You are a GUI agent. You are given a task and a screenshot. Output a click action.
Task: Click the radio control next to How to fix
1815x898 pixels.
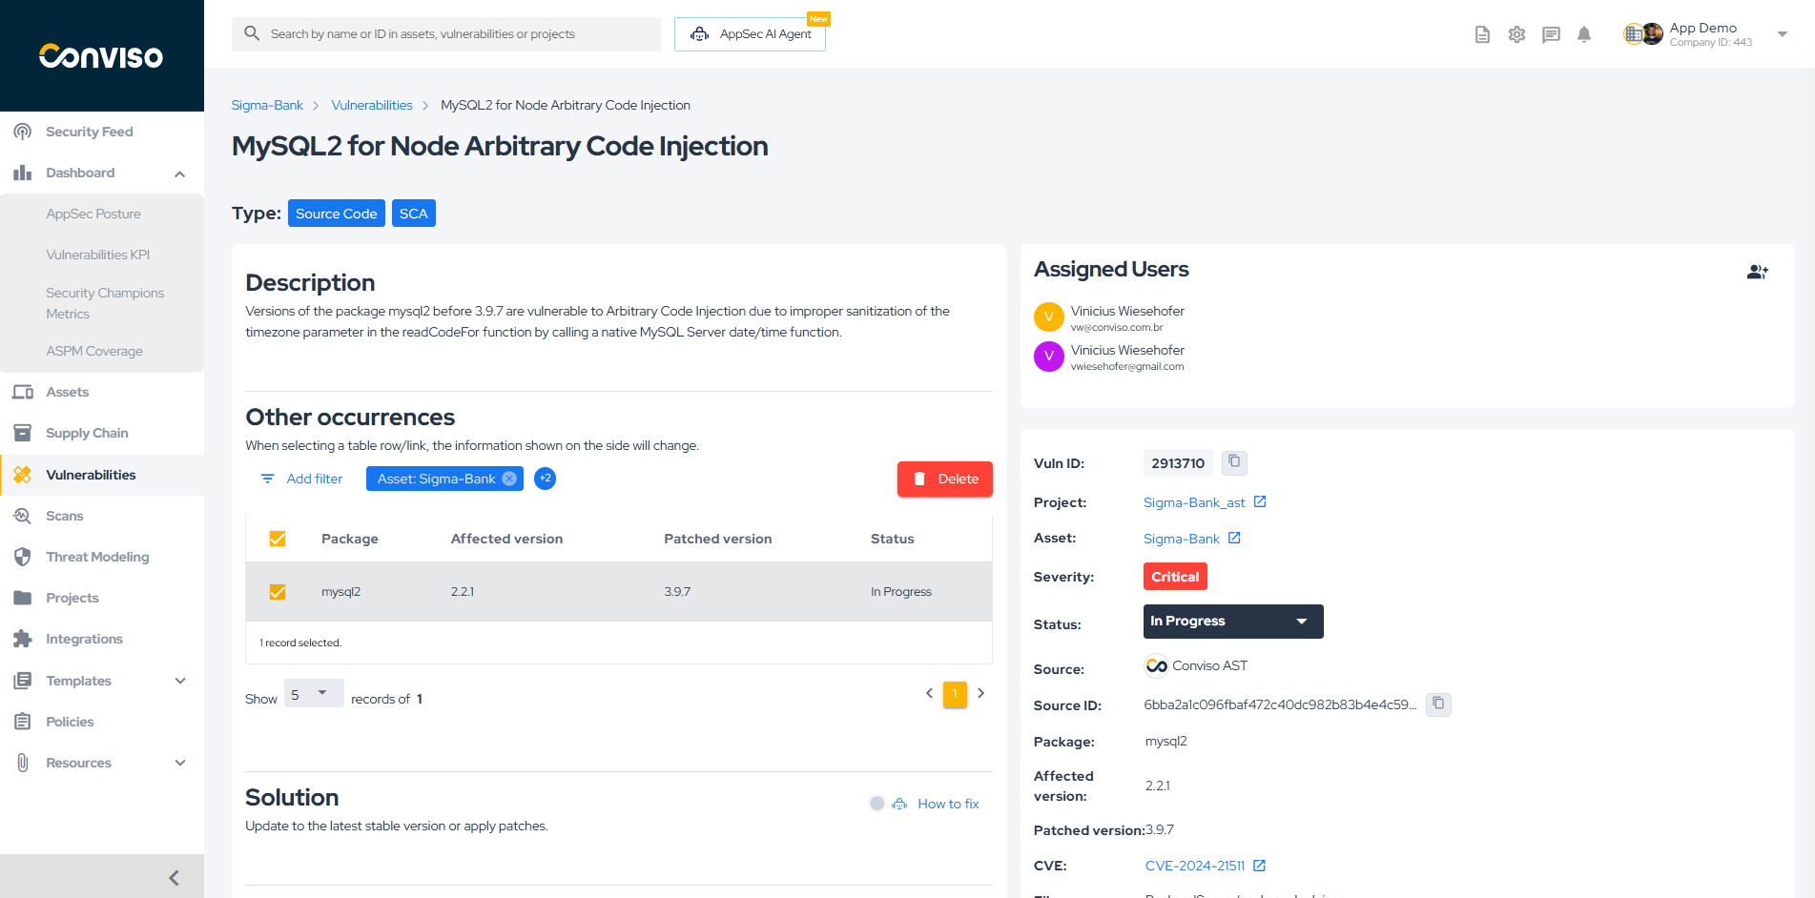[877, 804]
